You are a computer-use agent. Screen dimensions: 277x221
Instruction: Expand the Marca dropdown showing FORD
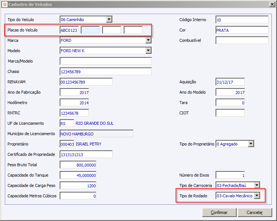[148, 40]
